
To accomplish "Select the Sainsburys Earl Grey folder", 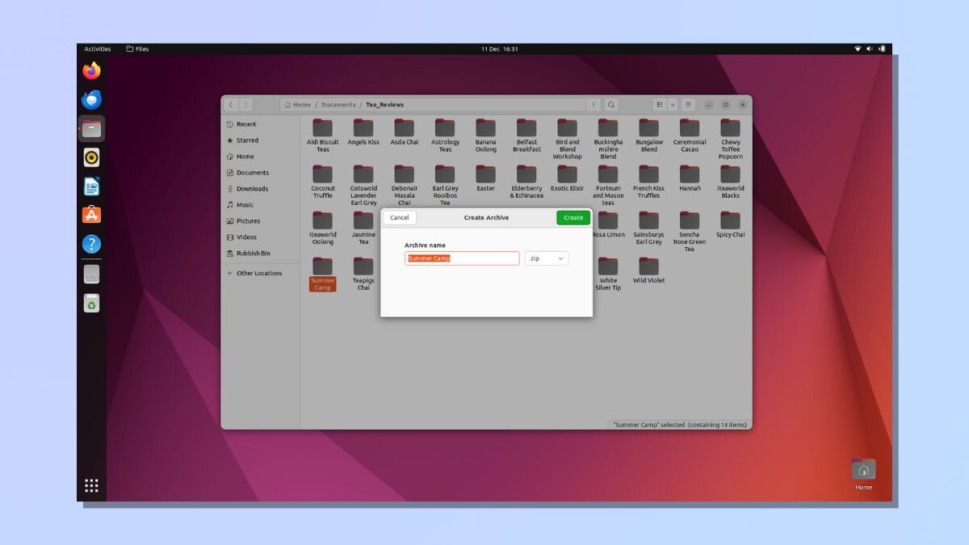I will pos(649,228).
